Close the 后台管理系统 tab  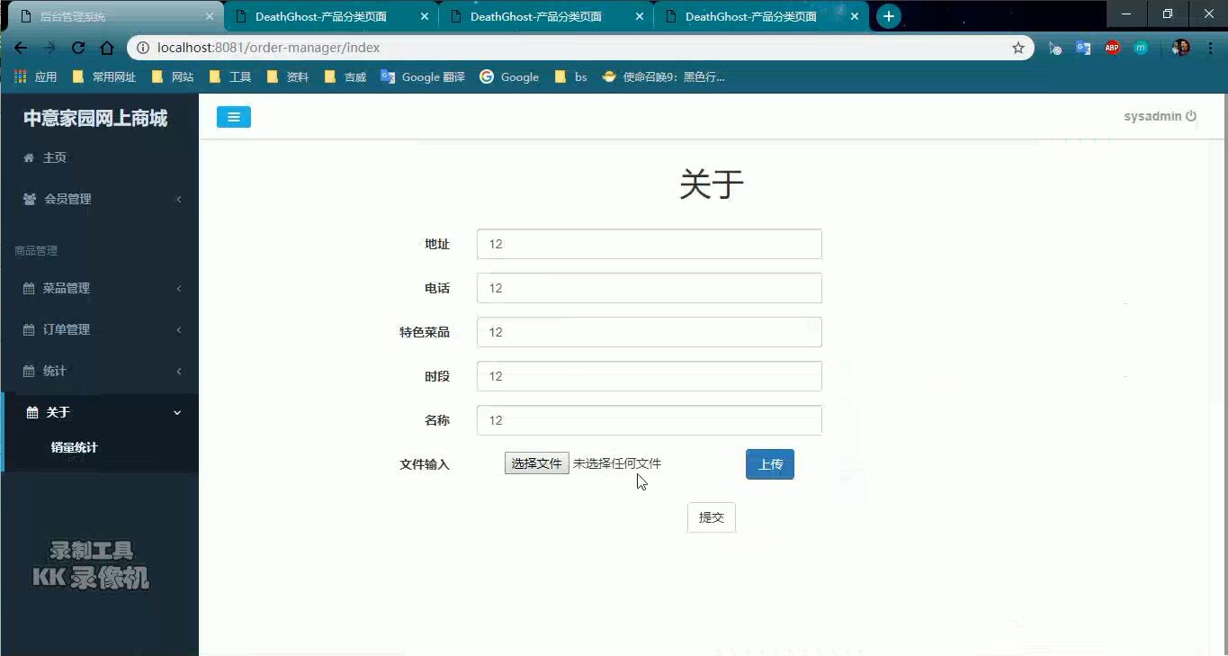(x=210, y=16)
